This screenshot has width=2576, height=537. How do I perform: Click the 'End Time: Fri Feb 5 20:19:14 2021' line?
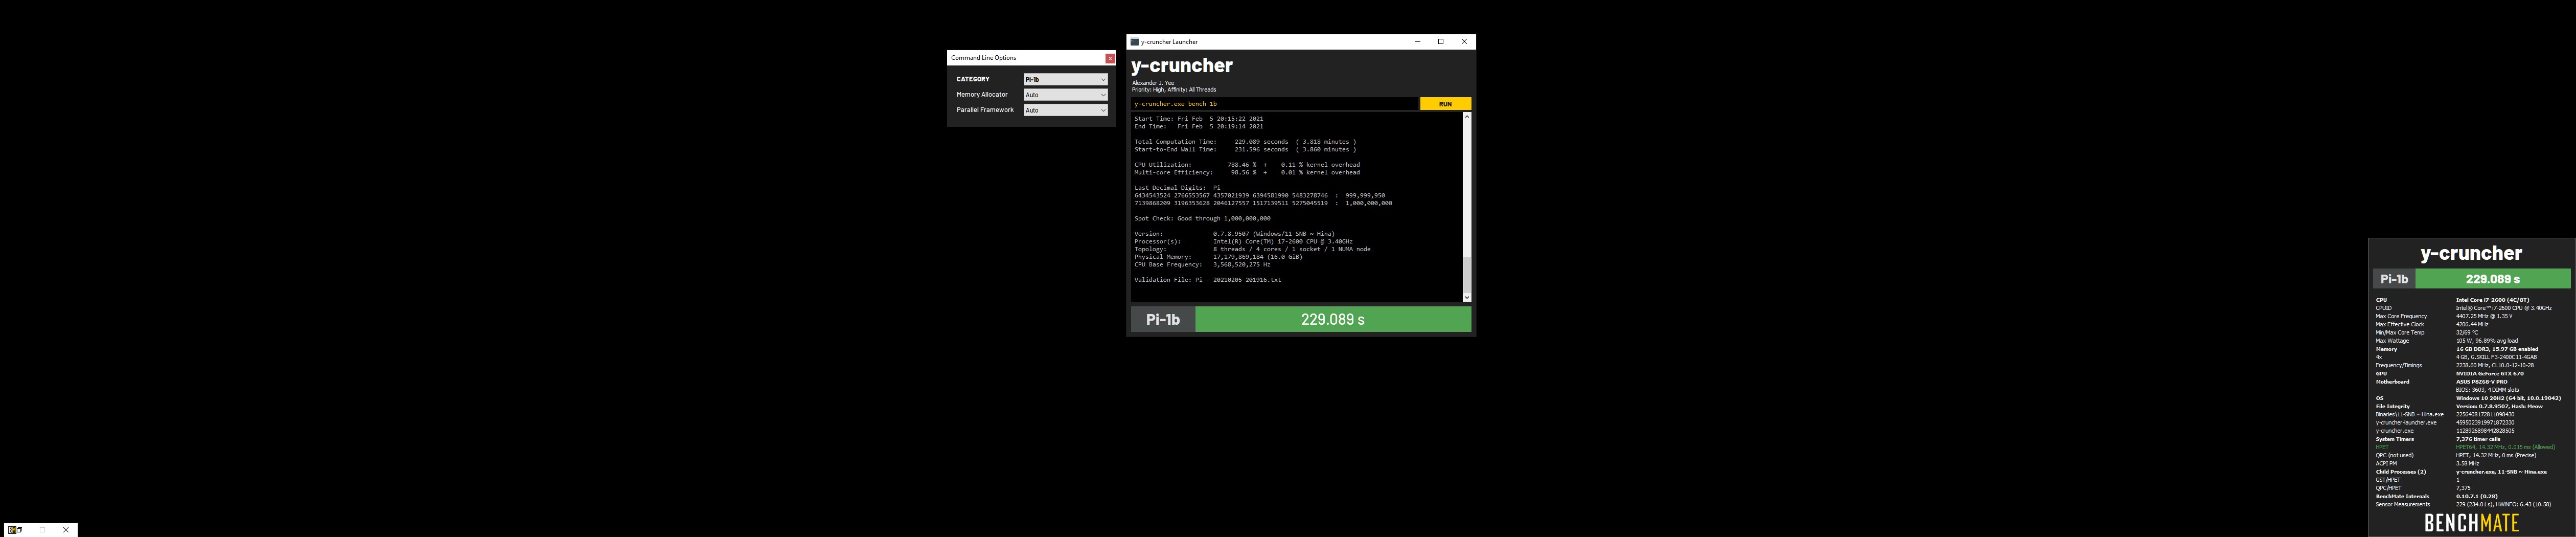coord(1198,127)
